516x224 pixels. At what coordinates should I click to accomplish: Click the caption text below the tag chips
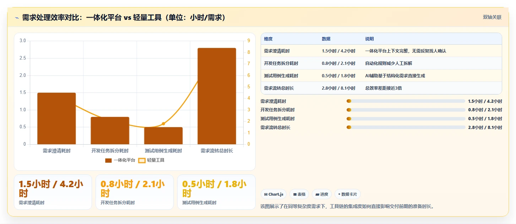click(347, 206)
